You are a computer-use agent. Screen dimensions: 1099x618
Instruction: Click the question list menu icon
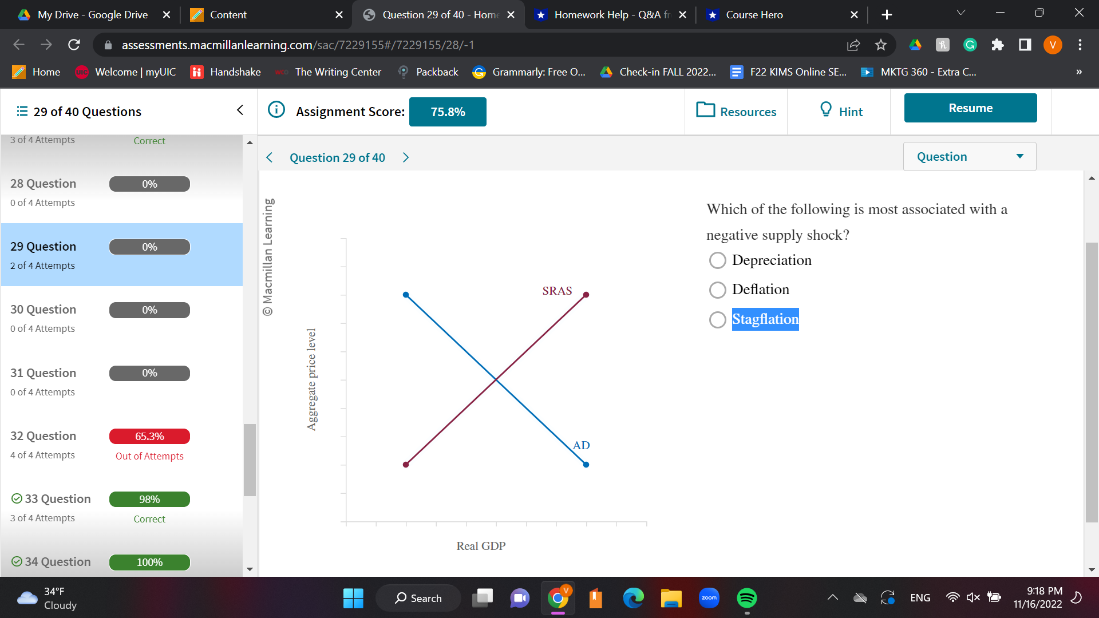click(22, 111)
